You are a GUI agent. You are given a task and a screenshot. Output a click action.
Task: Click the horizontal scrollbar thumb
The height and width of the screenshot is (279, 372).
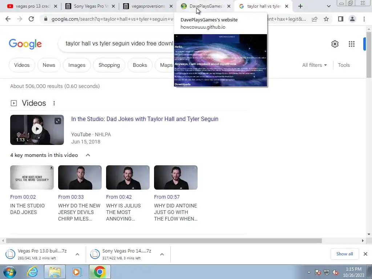point(164,240)
